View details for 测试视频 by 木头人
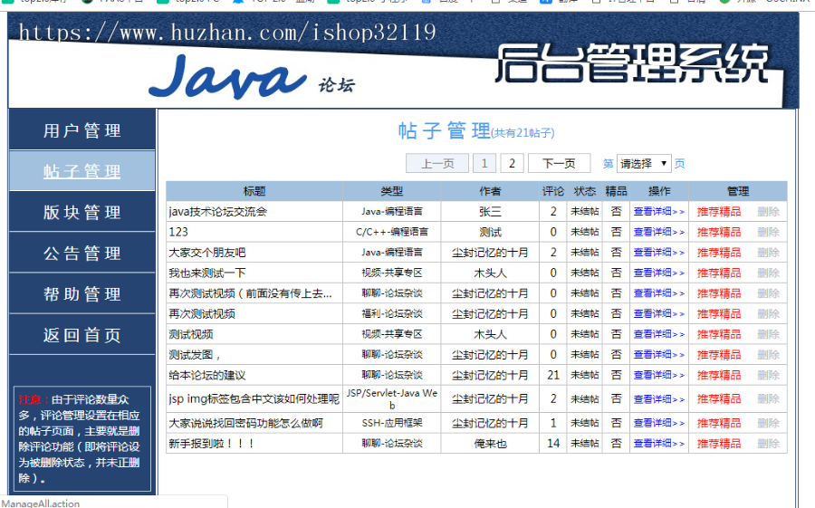Image resolution: width=815 pixels, height=508 pixels. point(659,334)
